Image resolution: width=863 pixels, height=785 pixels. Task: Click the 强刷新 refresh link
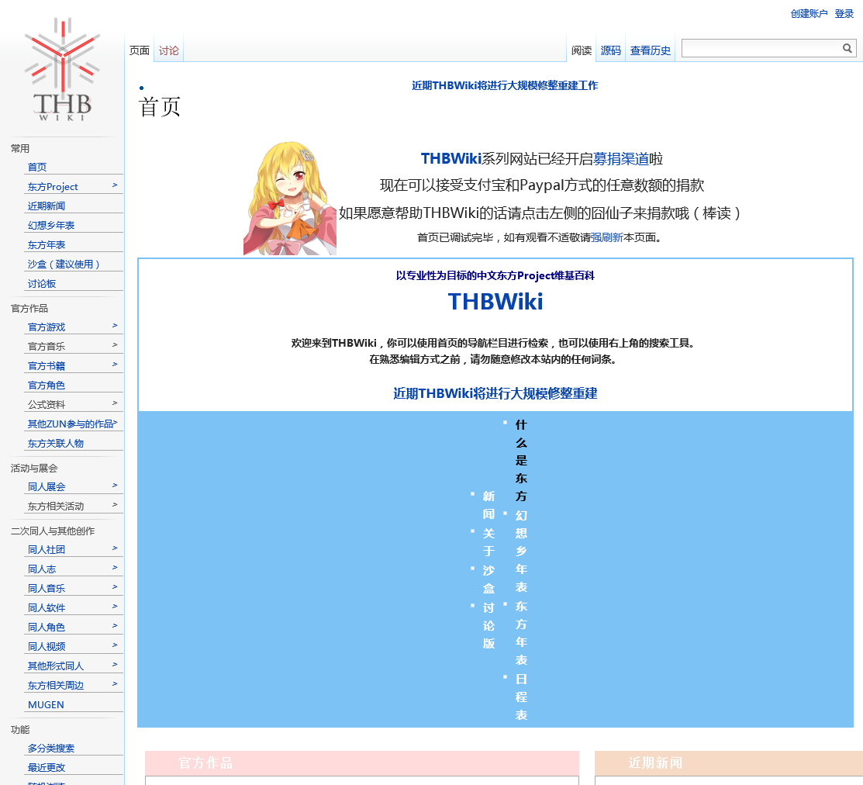coord(606,237)
